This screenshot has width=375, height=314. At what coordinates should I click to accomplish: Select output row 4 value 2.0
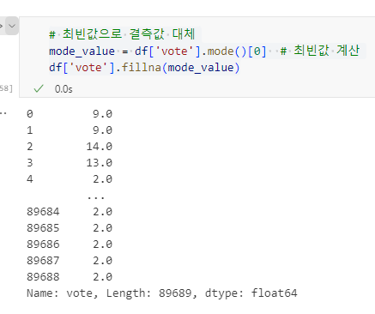[102, 179]
